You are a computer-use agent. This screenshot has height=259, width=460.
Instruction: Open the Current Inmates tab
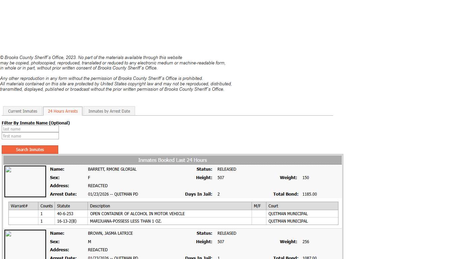tap(23, 111)
